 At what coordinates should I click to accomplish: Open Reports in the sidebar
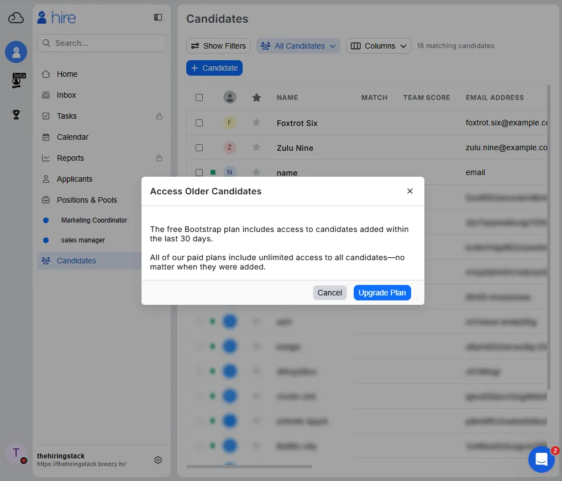tap(102, 158)
